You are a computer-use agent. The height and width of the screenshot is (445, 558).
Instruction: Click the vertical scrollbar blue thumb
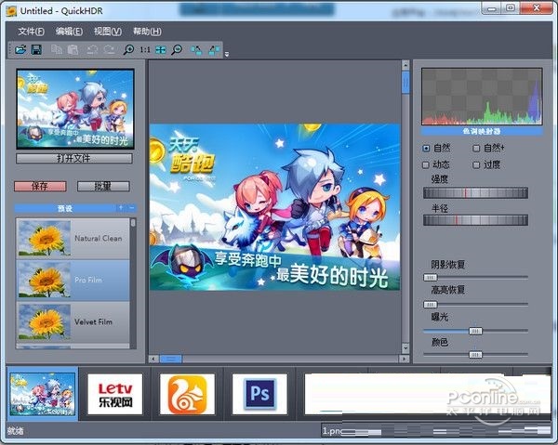pos(405,82)
